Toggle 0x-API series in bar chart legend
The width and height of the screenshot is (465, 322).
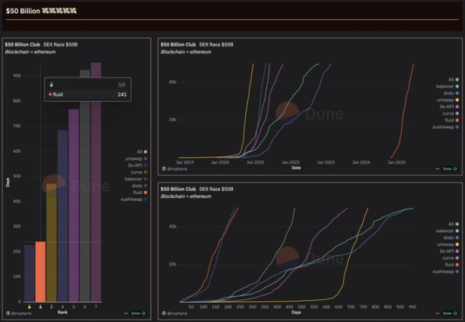[138, 165]
